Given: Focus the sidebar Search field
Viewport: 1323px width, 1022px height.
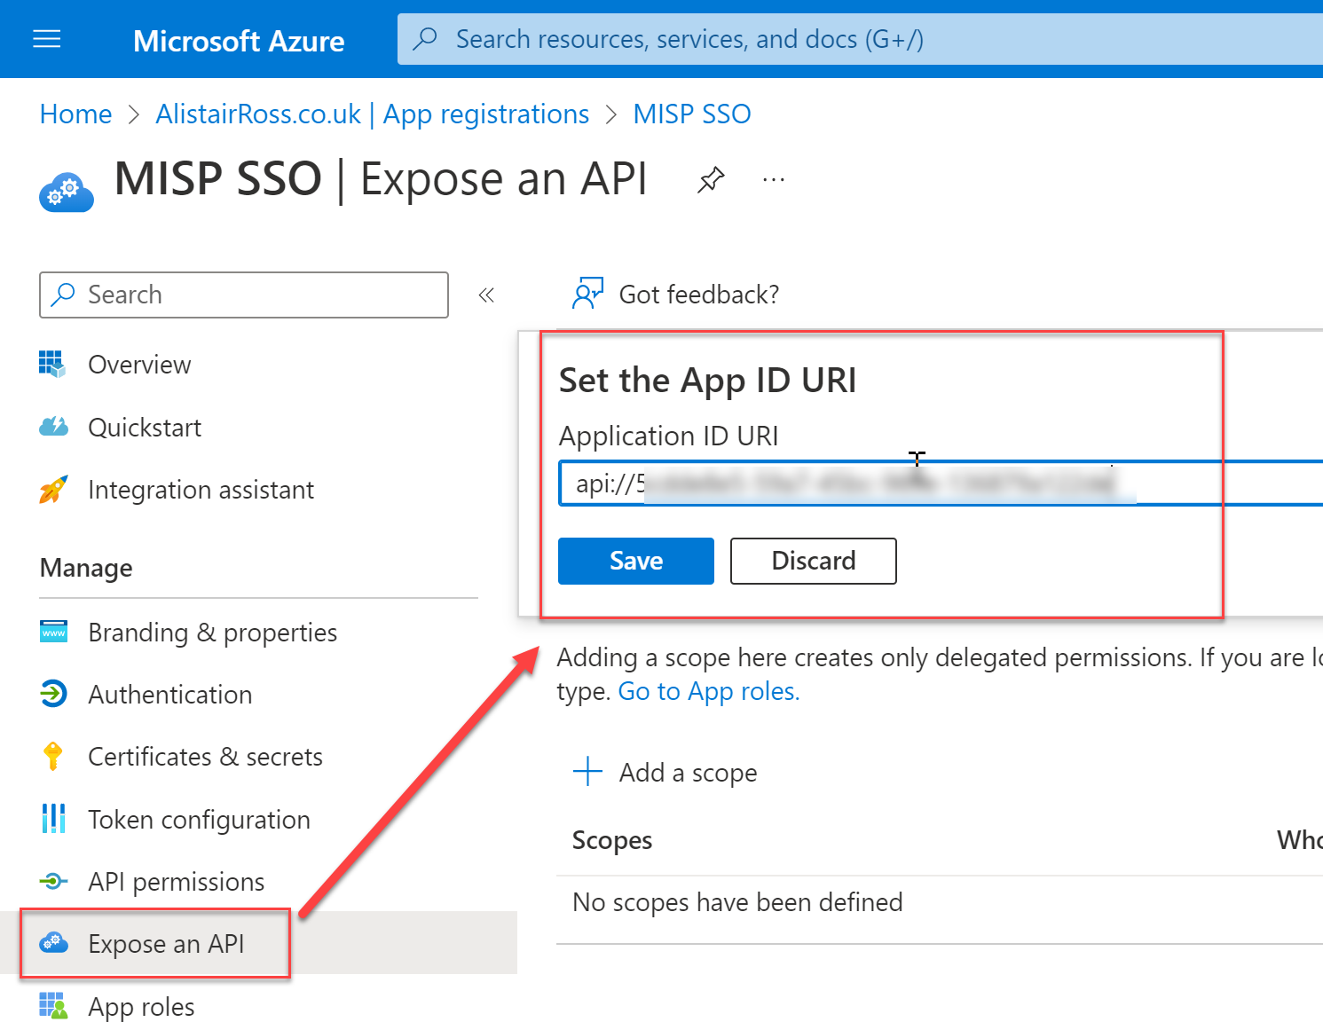Looking at the screenshot, I should tap(244, 295).
